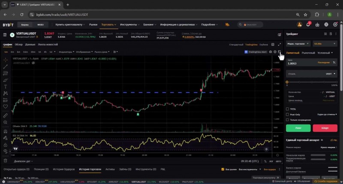
Task: Tick the reduce-only checkbox
Action: [287, 120]
